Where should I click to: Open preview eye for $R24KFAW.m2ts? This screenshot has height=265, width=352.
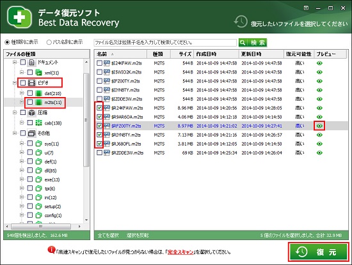(x=319, y=108)
